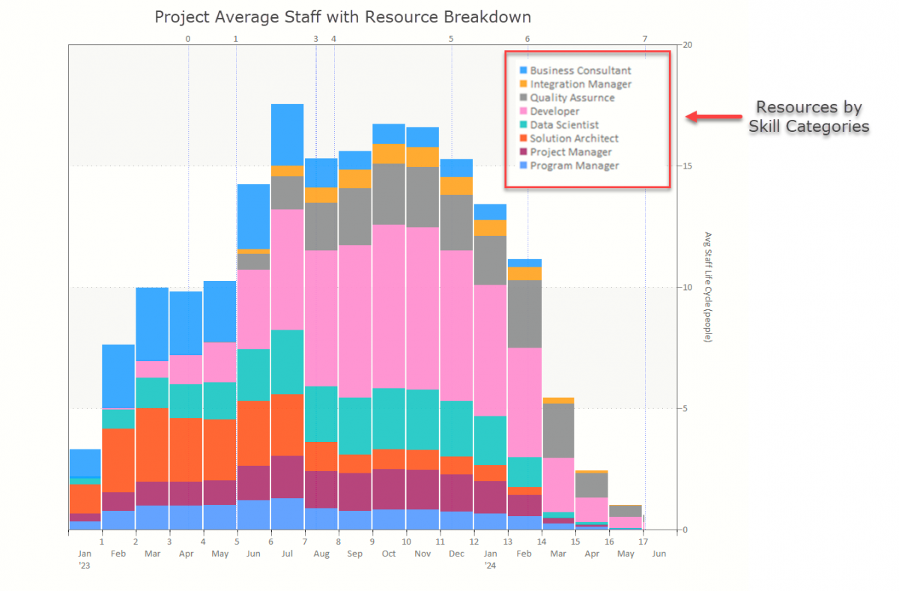Viewport: 899px width, 591px height.
Task: Click the Quality Assurnce gray legend swatch
Action: coord(524,97)
